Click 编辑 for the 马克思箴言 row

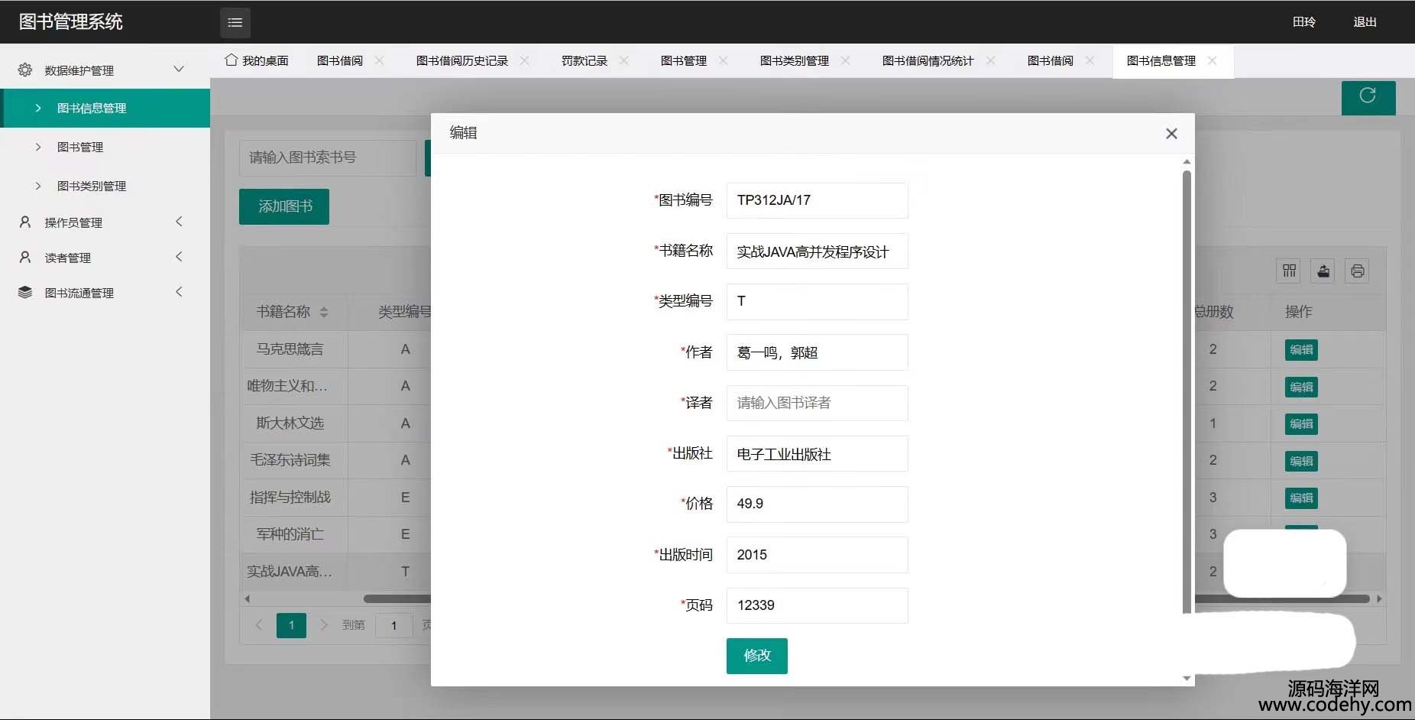pos(1301,350)
